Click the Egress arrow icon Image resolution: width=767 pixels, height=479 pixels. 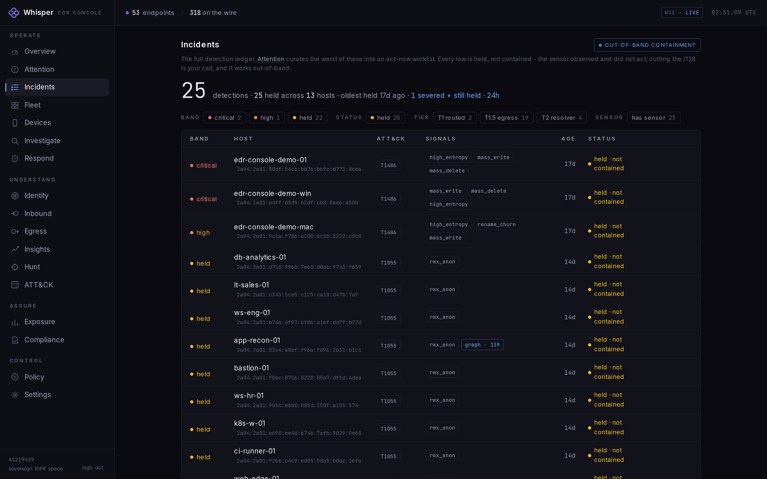pos(15,232)
